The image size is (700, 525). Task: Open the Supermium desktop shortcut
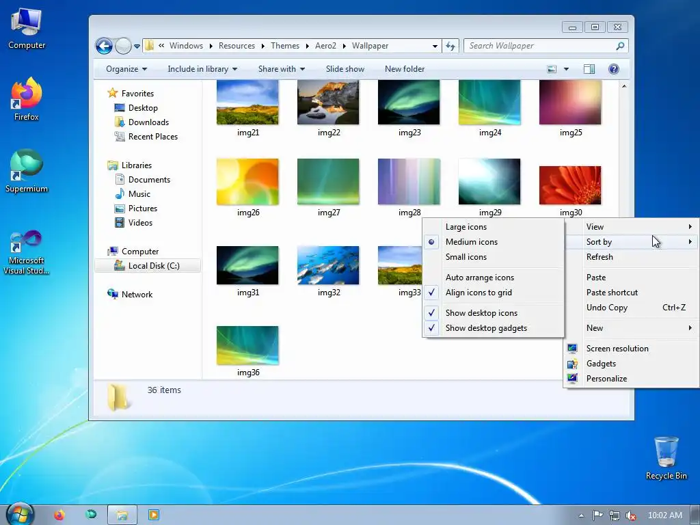click(27, 170)
